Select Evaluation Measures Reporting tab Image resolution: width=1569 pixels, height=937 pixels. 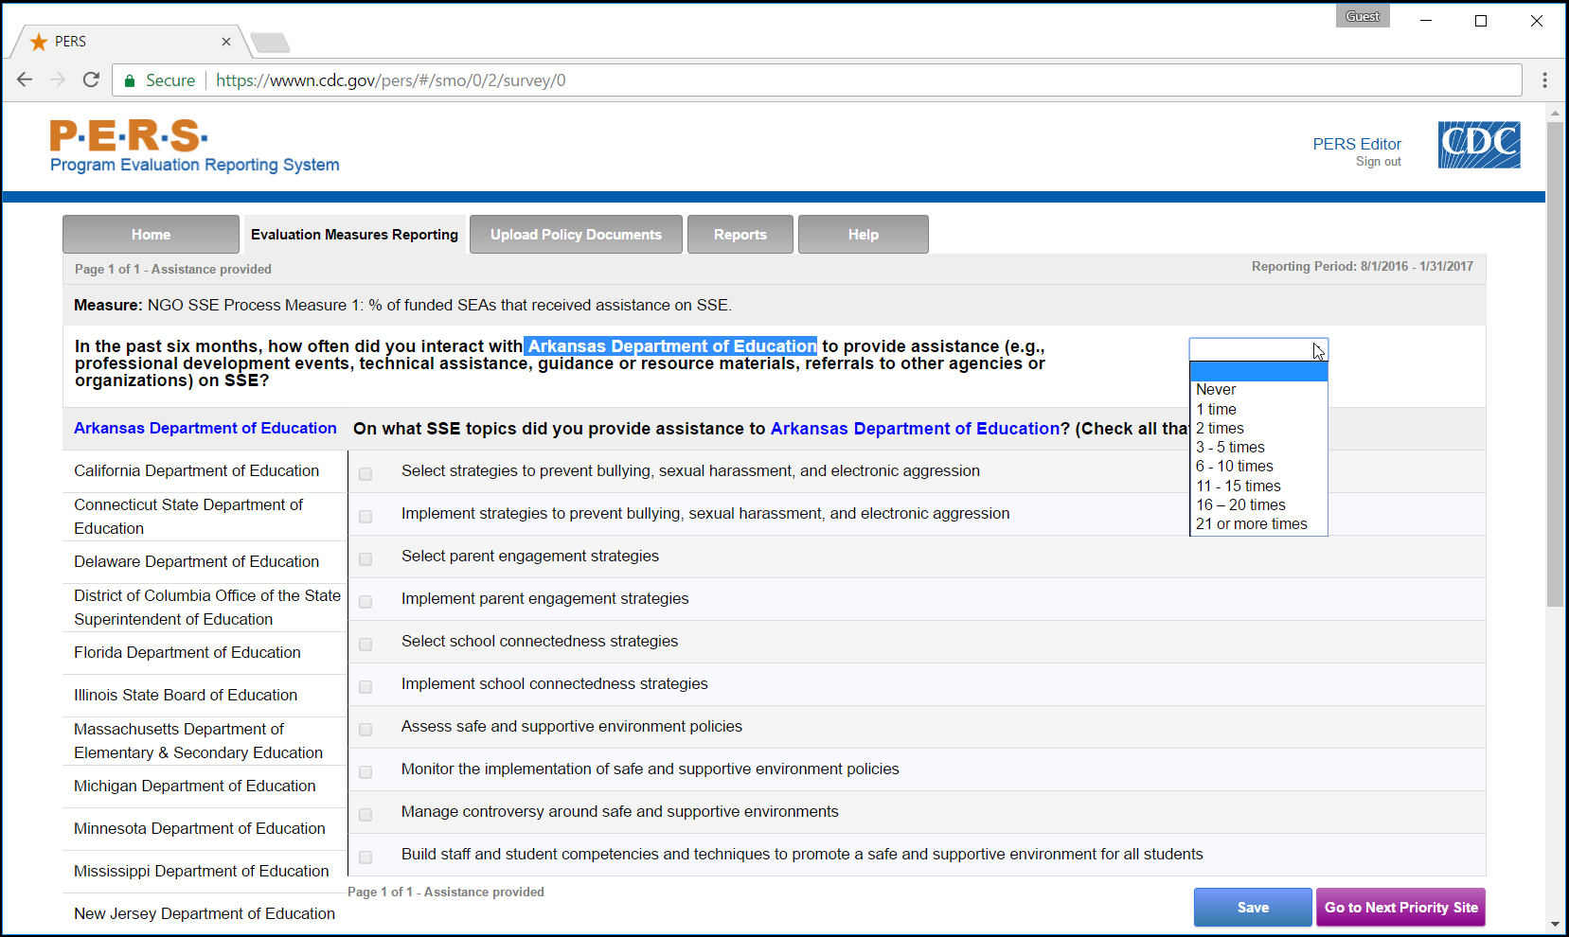click(354, 235)
